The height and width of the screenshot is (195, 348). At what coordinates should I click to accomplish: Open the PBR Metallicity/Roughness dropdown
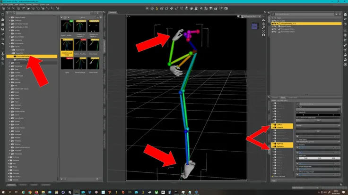318,142
